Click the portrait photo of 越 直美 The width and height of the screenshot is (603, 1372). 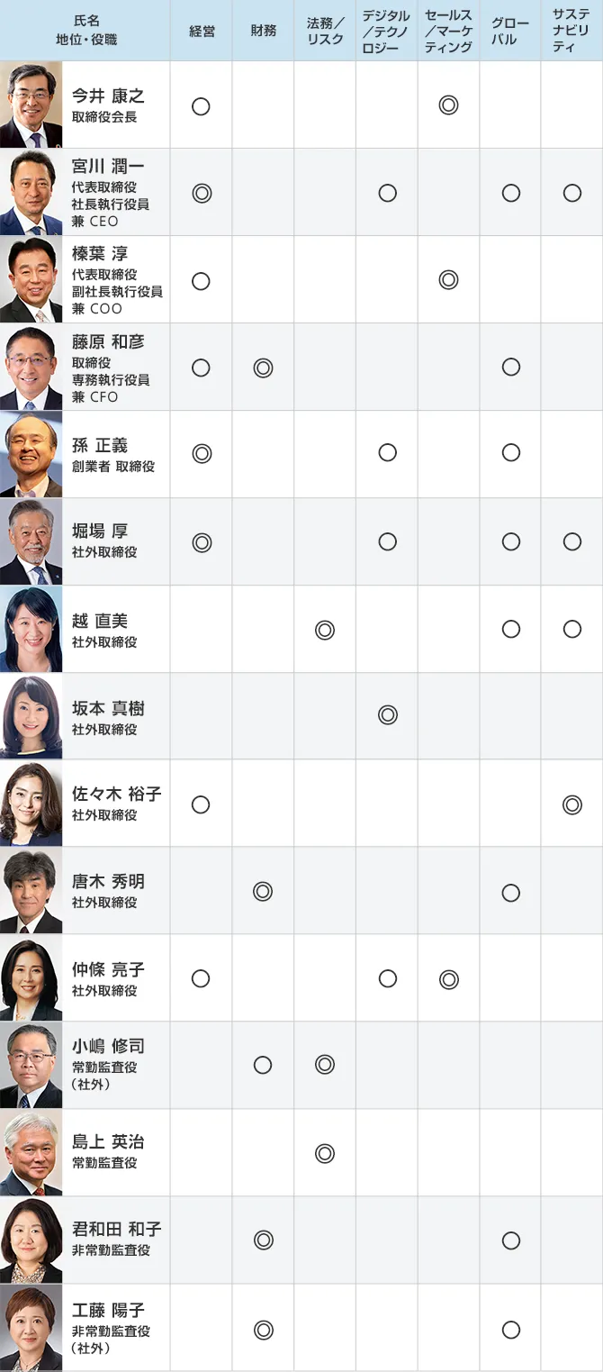point(31,630)
